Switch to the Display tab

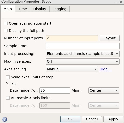40,9
